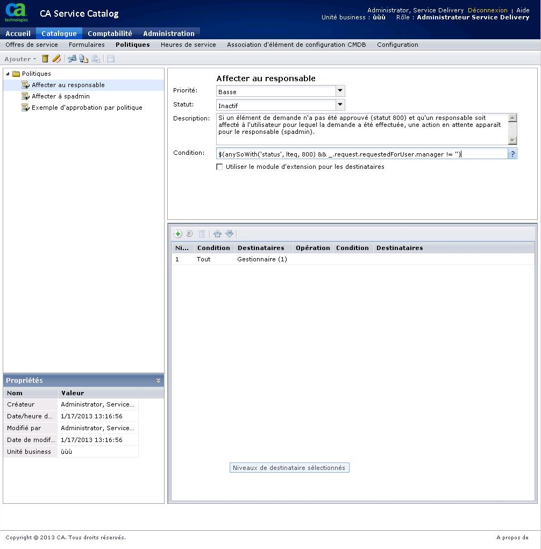The image size is (541, 549).
Task: Click the trash can delete icon in top toolbar
Action: [45, 59]
